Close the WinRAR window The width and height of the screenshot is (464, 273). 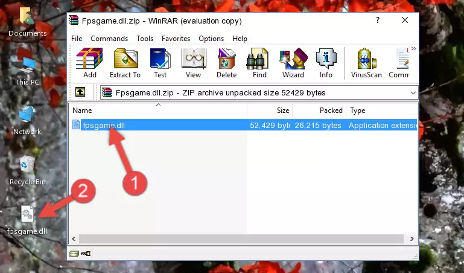404,20
